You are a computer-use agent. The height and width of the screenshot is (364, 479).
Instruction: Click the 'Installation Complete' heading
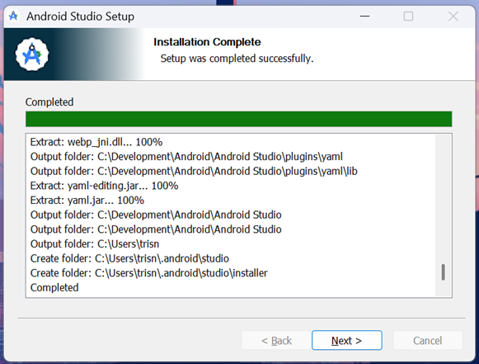[207, 42]
